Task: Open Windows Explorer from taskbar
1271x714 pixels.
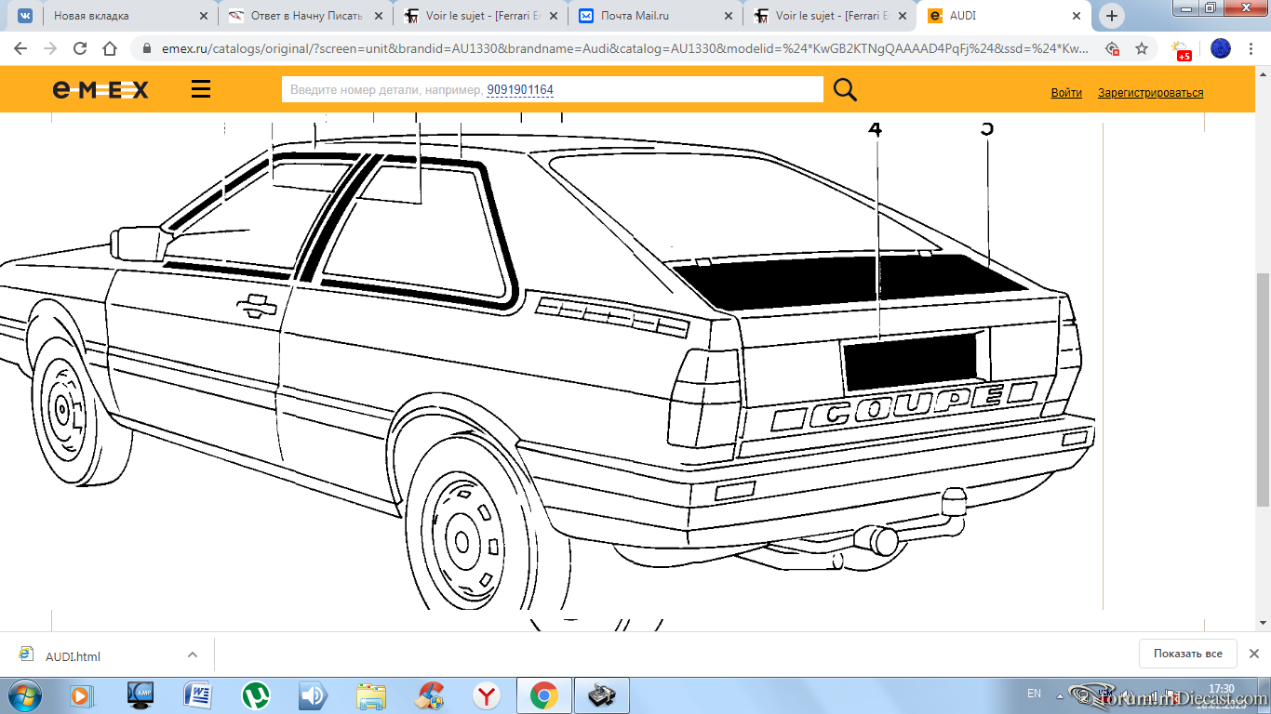Action: click(371, 694)
